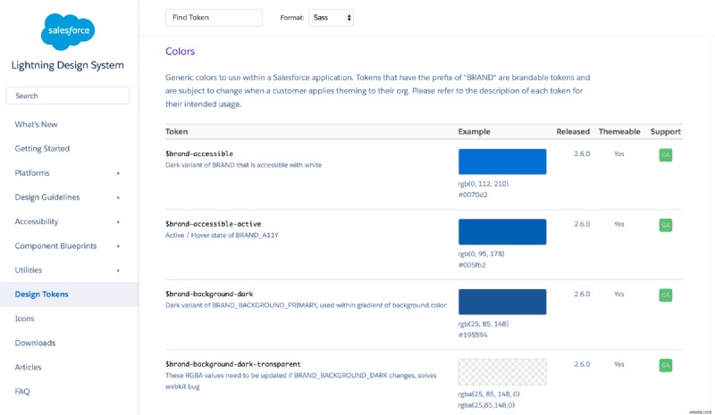Click the Salesforce cloud logo
This screenshot has height=415, width=715.
68,31
